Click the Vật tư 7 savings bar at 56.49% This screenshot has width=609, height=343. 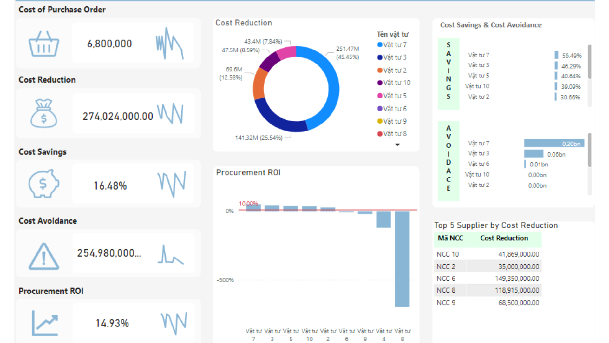click(556, 55)
